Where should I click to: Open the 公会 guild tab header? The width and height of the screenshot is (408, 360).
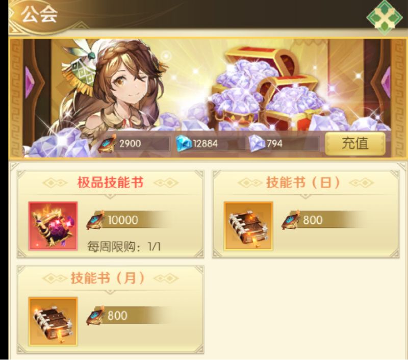pos(39,14)
